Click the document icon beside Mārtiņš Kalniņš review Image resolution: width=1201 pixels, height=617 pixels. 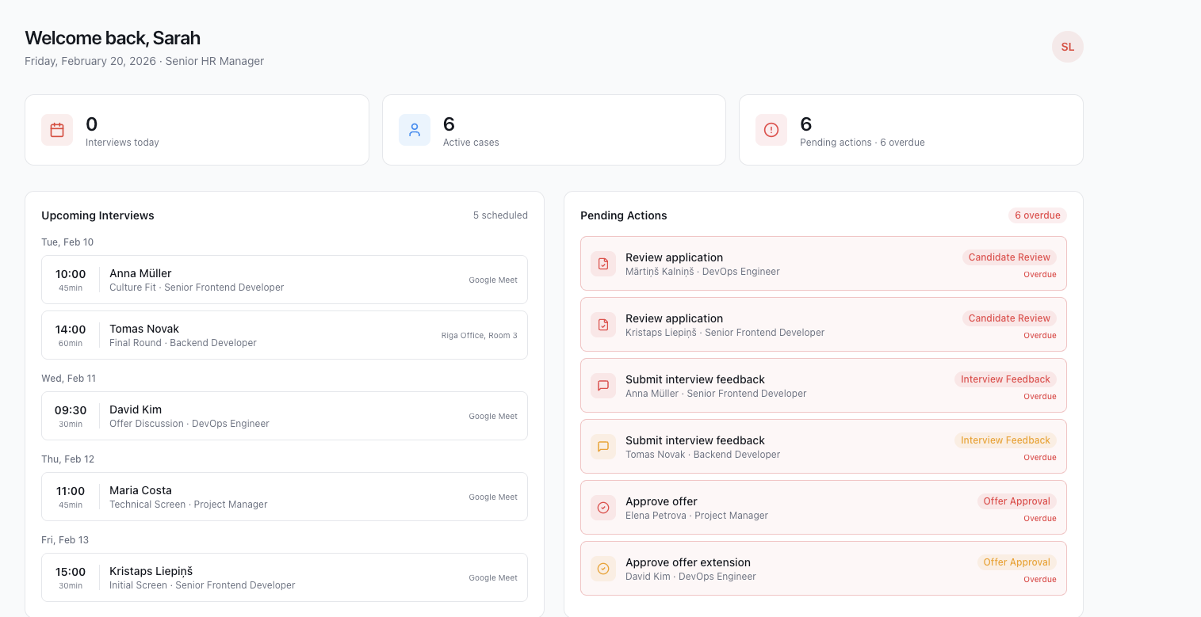[603, 264]
